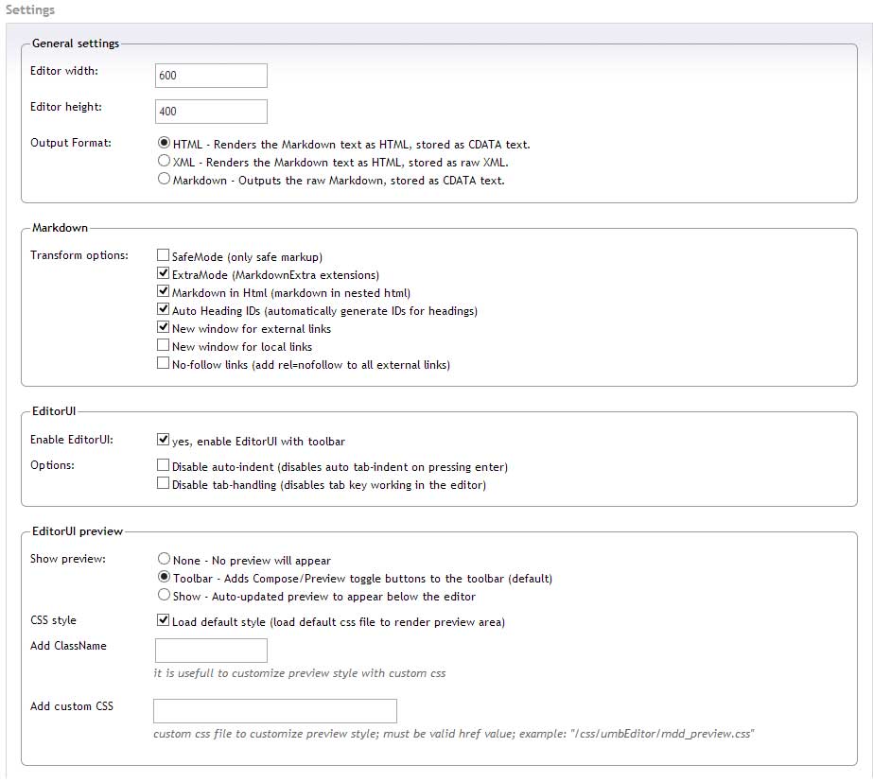The width and height of the screenshot is (873, 782).
Task: Disable Auto Heading IDs option
Action: [163, 309]
